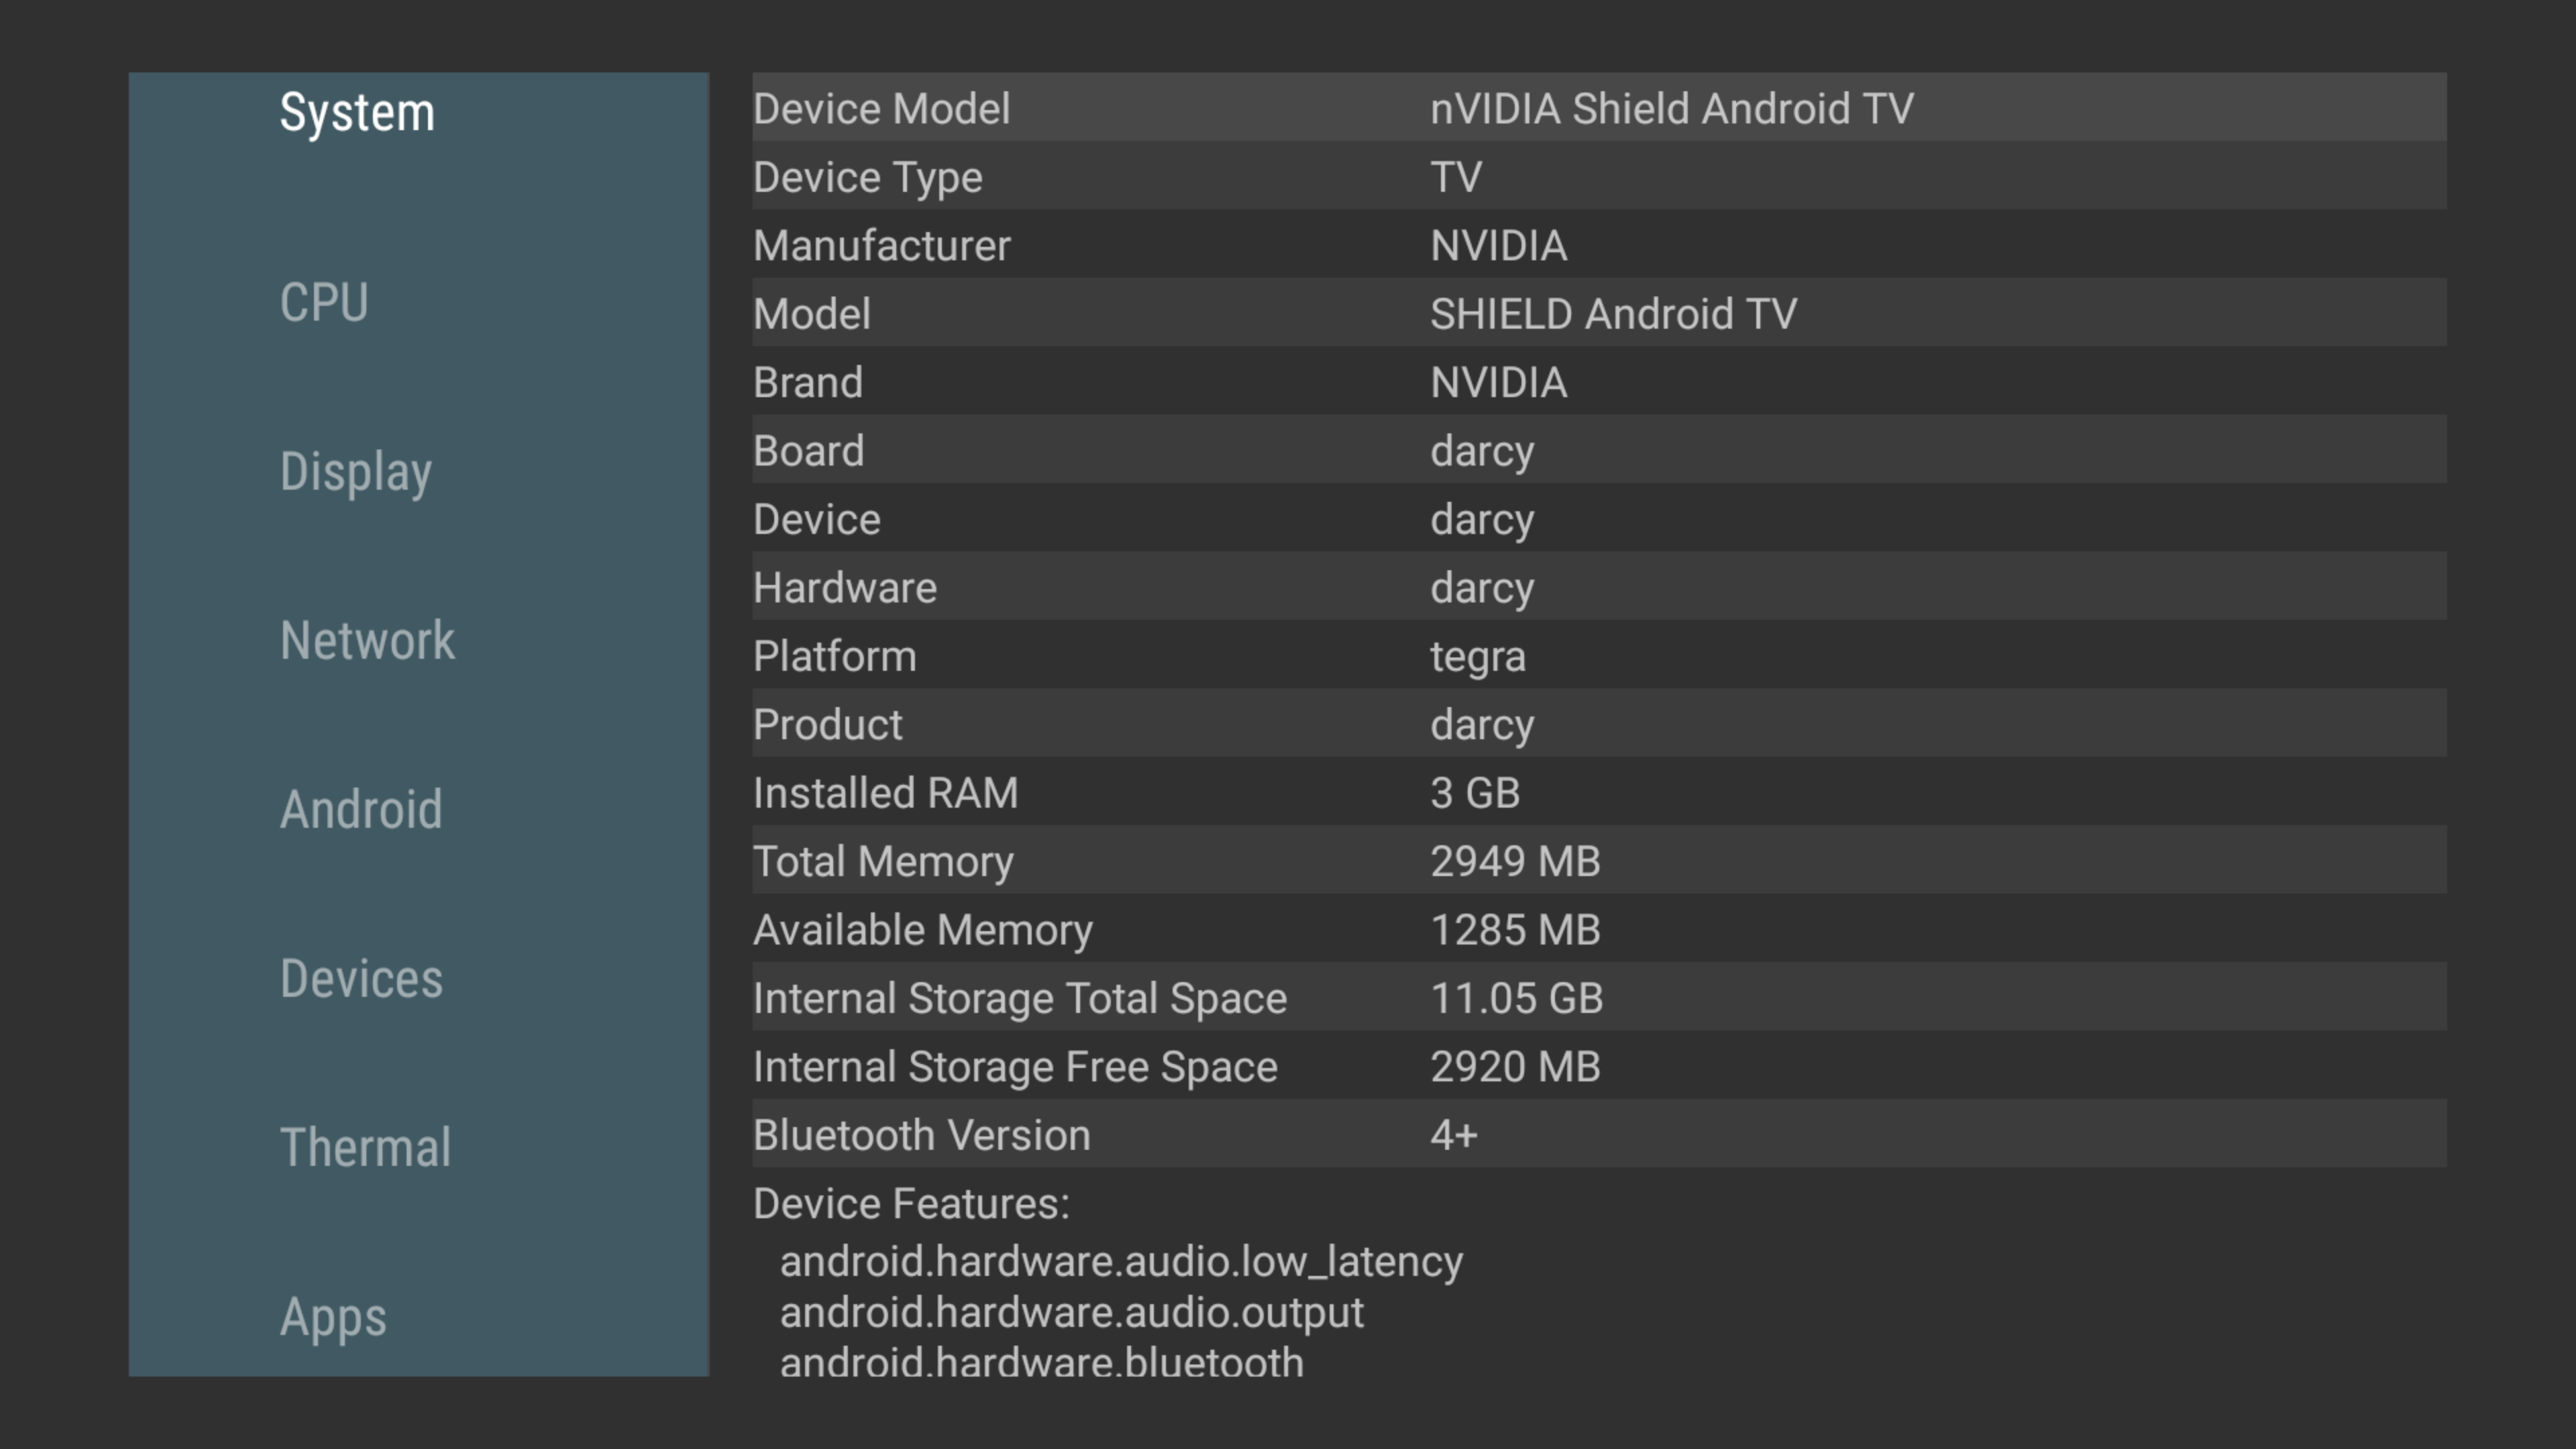The image size is (2576, 1449).
Task: Select the Model label
Action: (811, 313)
